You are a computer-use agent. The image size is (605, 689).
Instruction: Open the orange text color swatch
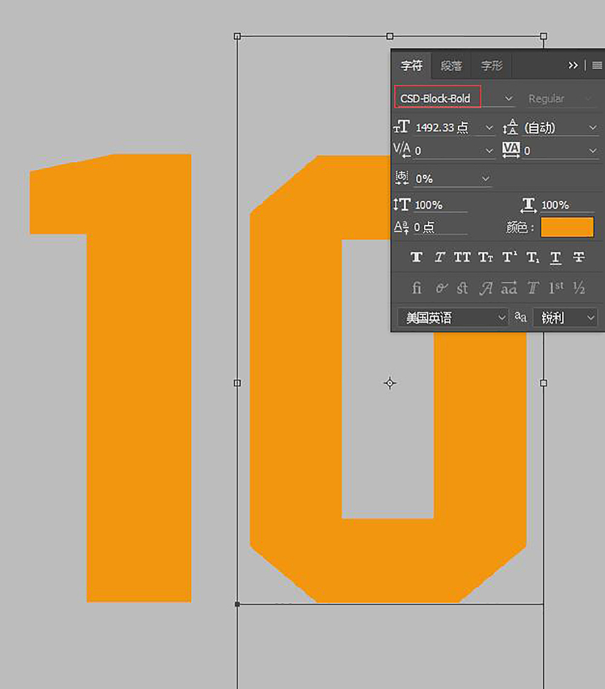[x=567, y=227]
